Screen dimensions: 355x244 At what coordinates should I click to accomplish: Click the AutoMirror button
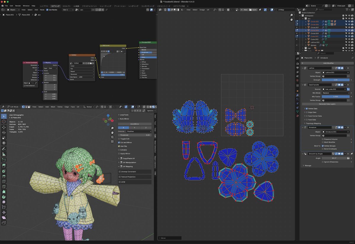[x=135, y=124]
